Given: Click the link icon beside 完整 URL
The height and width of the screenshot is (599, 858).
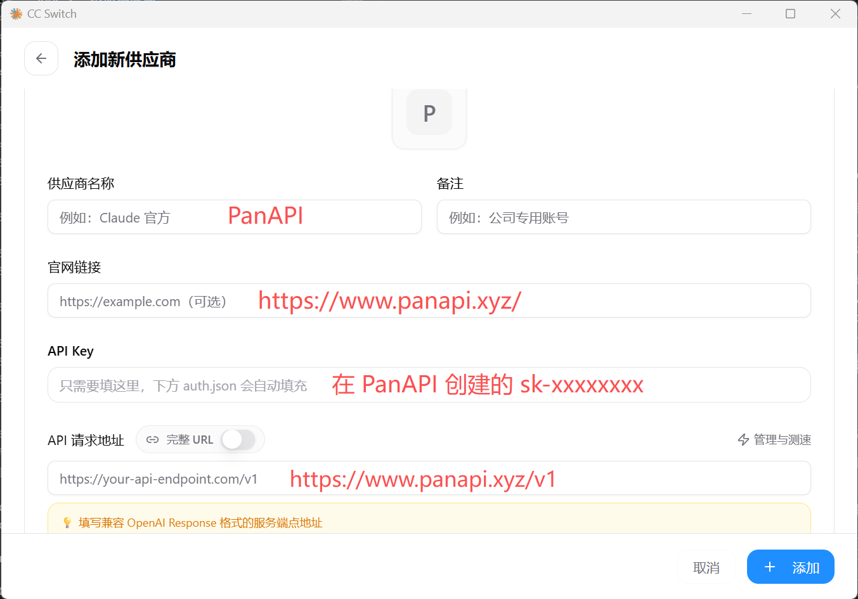Looking at the screenshot, I should pyautogui.click(x=152, y=439).
